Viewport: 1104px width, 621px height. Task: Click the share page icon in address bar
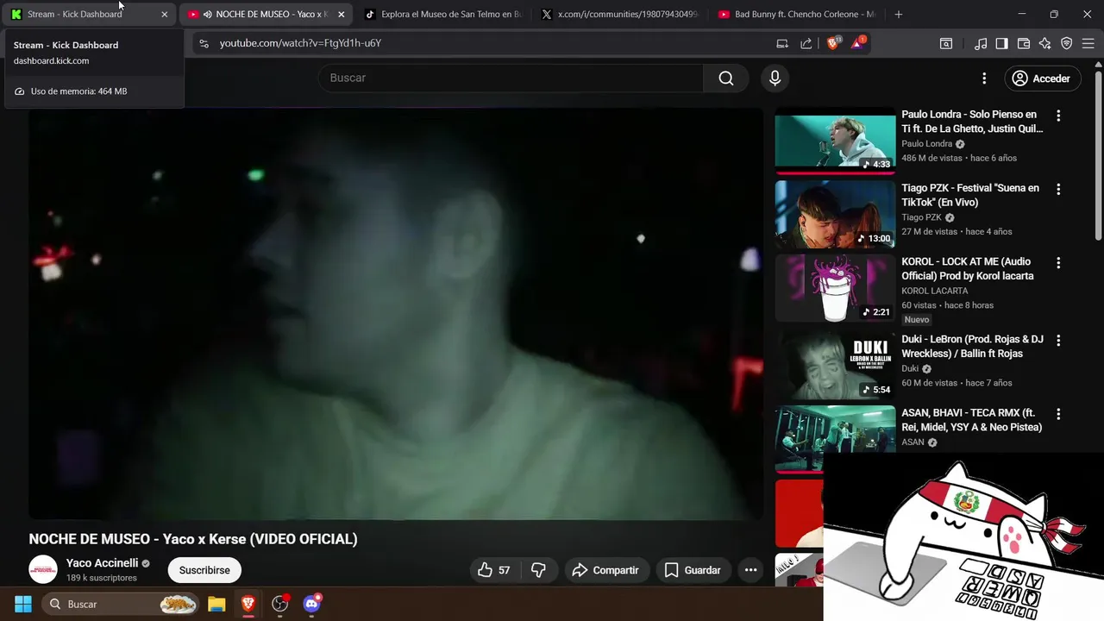[806, 43]
